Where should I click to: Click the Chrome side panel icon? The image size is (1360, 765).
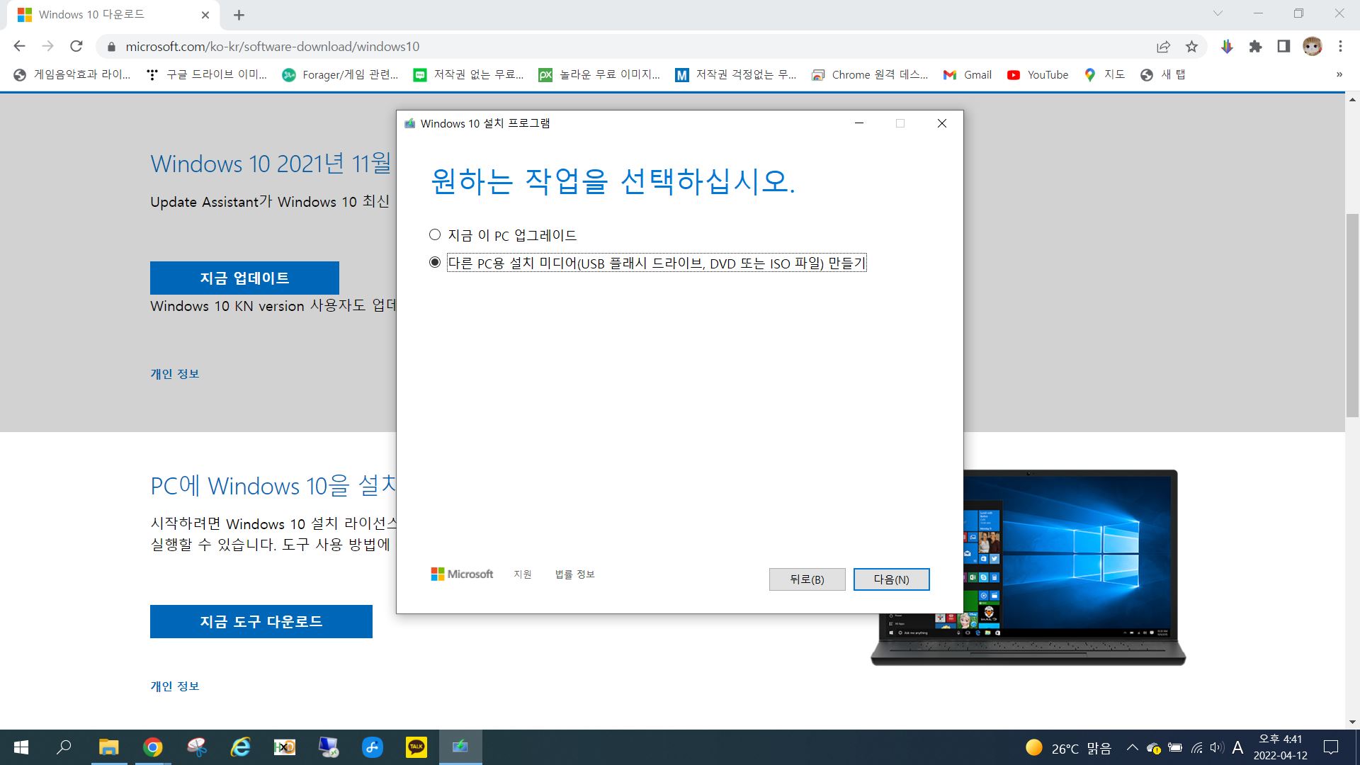1283,47
